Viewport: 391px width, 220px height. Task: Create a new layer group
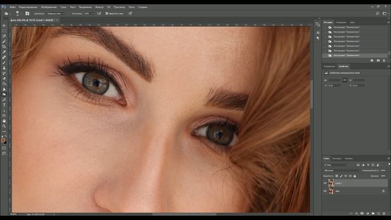(x=373, y=213)
